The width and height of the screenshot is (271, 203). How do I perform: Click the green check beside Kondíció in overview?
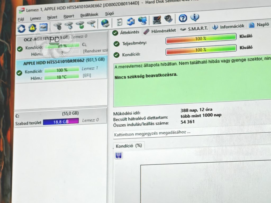(x=116, y=55)
